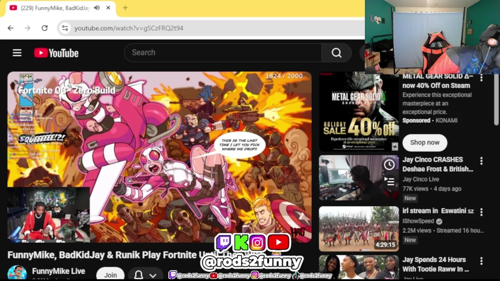Open Jay Cinco CRASHES Deshae Frost title

(x=437, y=164)
